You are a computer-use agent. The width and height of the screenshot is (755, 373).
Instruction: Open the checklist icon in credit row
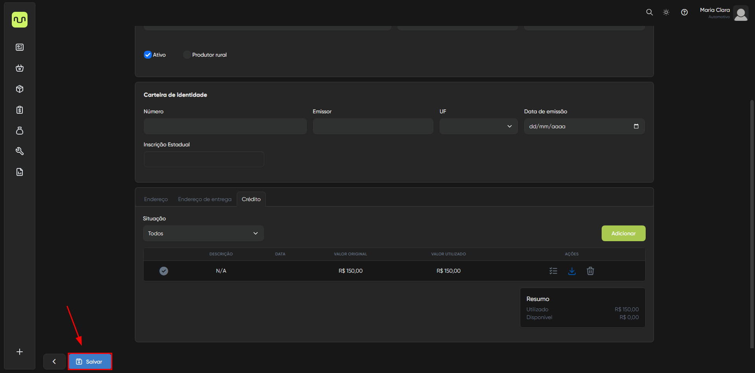tap(553, 271)
